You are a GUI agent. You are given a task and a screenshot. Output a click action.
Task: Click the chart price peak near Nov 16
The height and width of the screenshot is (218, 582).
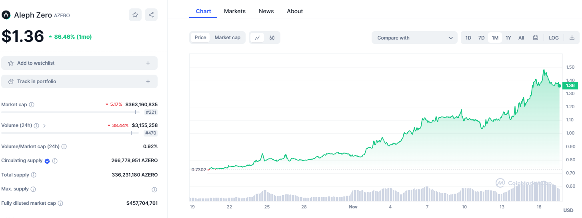pos(544,70)
